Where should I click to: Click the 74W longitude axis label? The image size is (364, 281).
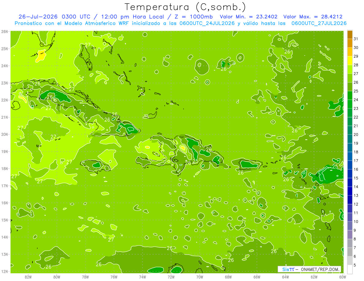click(143, 277)
